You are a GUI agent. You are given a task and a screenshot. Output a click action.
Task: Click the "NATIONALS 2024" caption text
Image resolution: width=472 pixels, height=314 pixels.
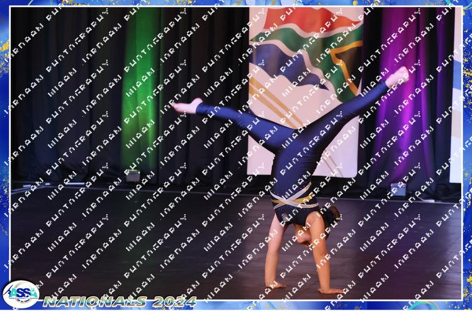120,301
